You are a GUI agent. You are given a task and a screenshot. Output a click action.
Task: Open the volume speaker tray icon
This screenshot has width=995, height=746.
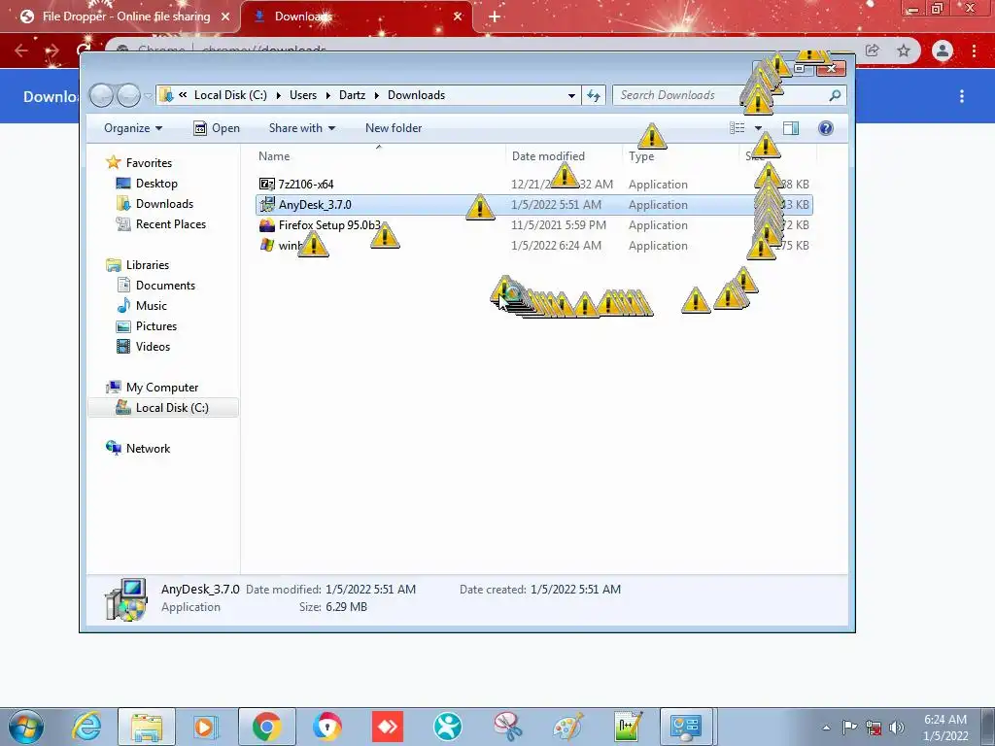pos(897,727)
